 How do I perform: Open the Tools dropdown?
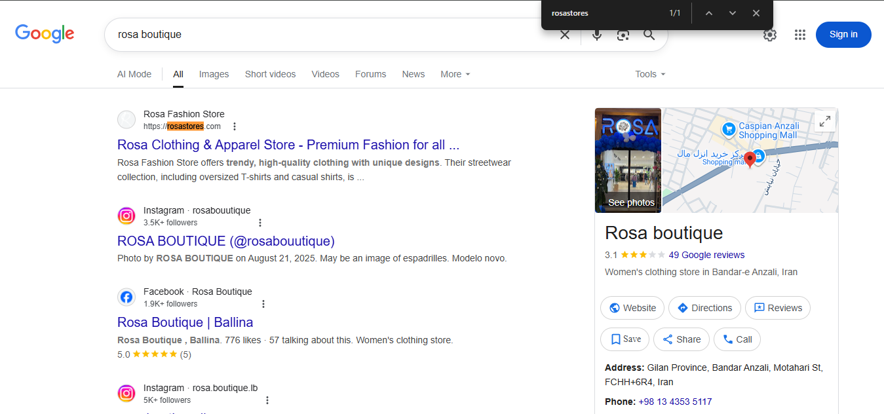click(x=649, y=74)
